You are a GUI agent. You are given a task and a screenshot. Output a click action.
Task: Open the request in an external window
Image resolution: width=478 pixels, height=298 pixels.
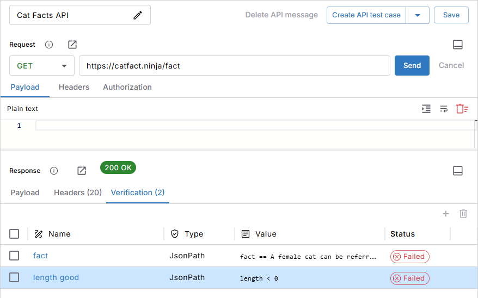coord(72,45)
